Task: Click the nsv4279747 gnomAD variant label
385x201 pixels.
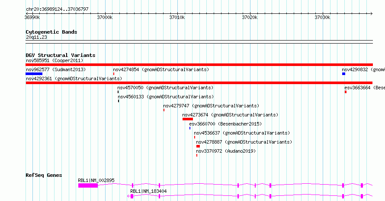Action: (211, 106)
